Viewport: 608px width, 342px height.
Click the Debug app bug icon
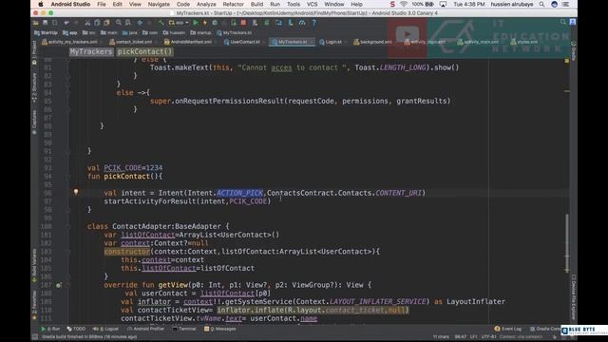215,23
